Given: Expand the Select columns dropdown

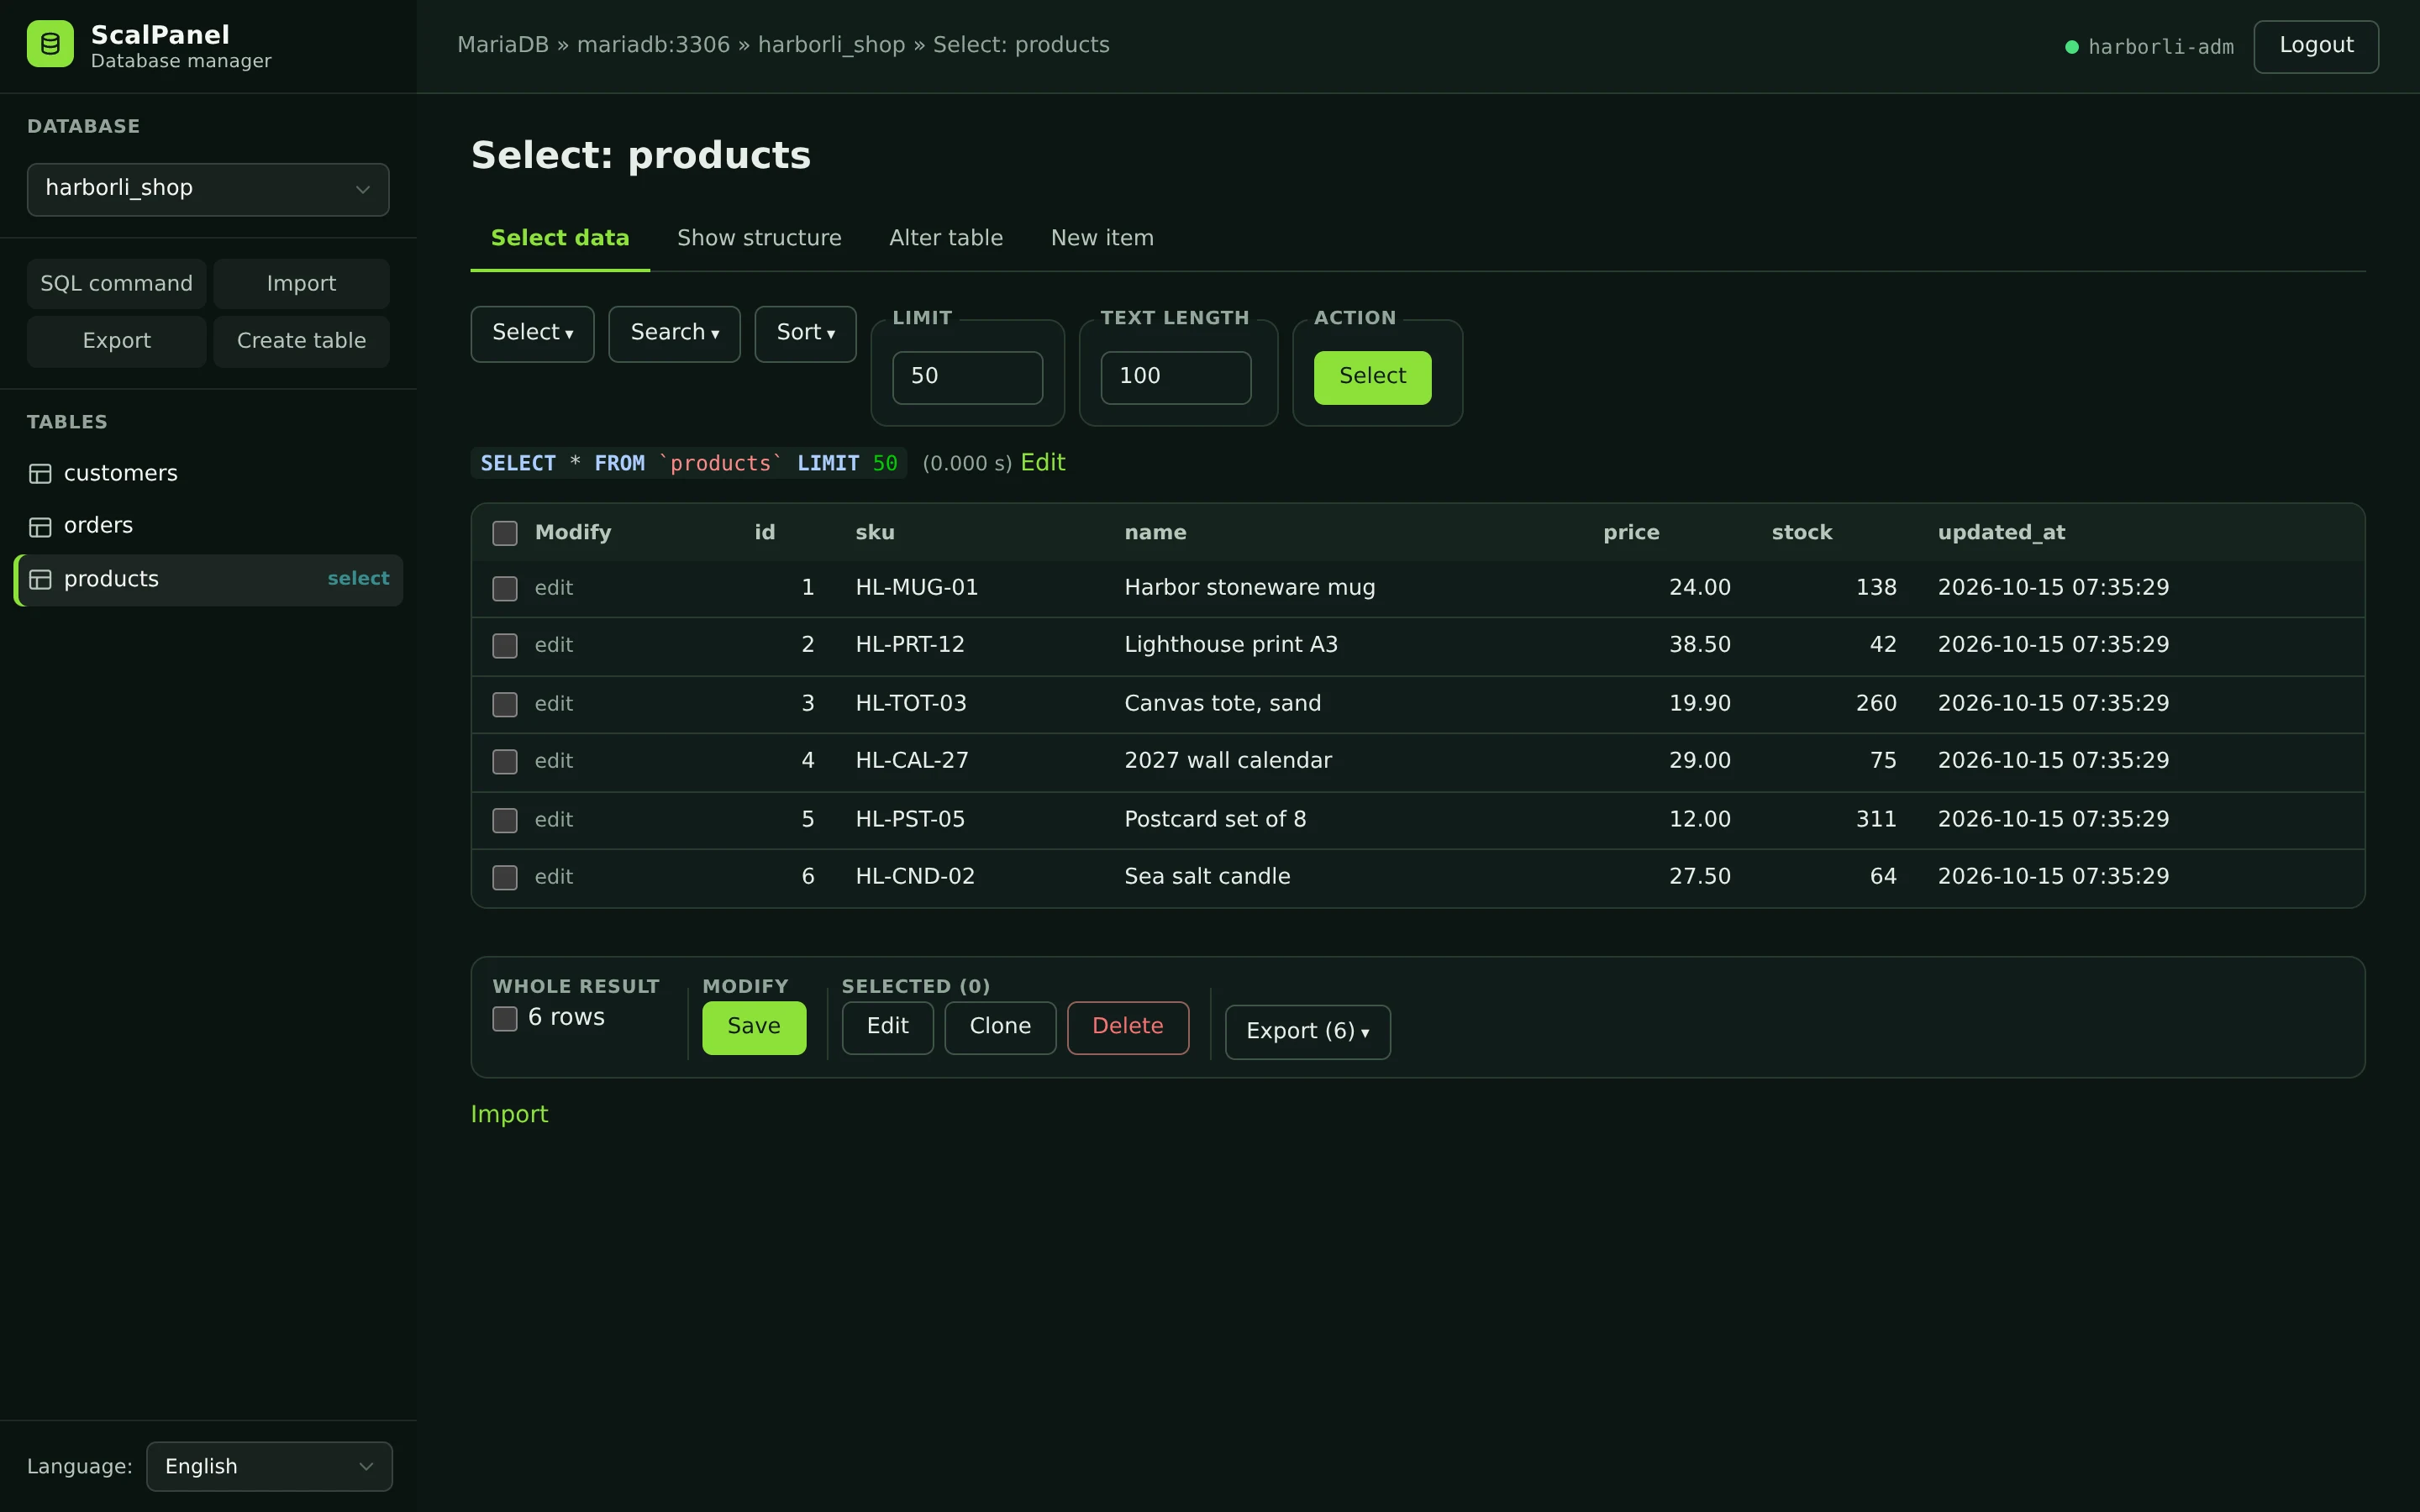Looking at the screenshot, I should click(x=532, y=333).
